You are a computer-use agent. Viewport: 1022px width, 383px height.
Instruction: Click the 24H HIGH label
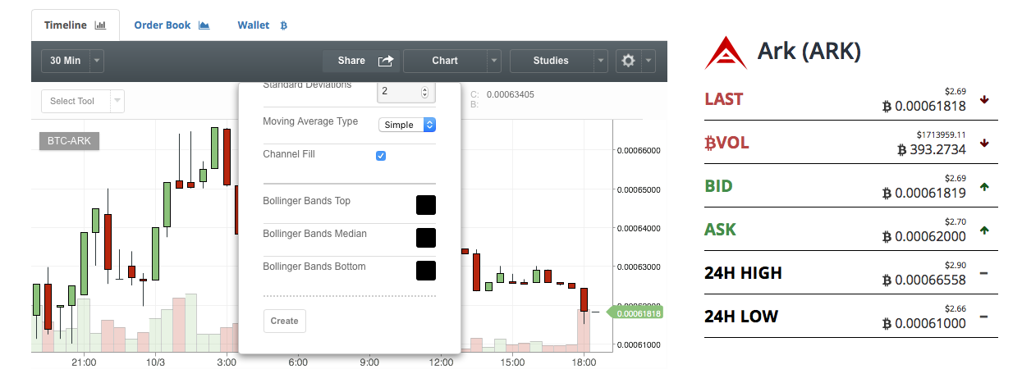tap(743, 273)
